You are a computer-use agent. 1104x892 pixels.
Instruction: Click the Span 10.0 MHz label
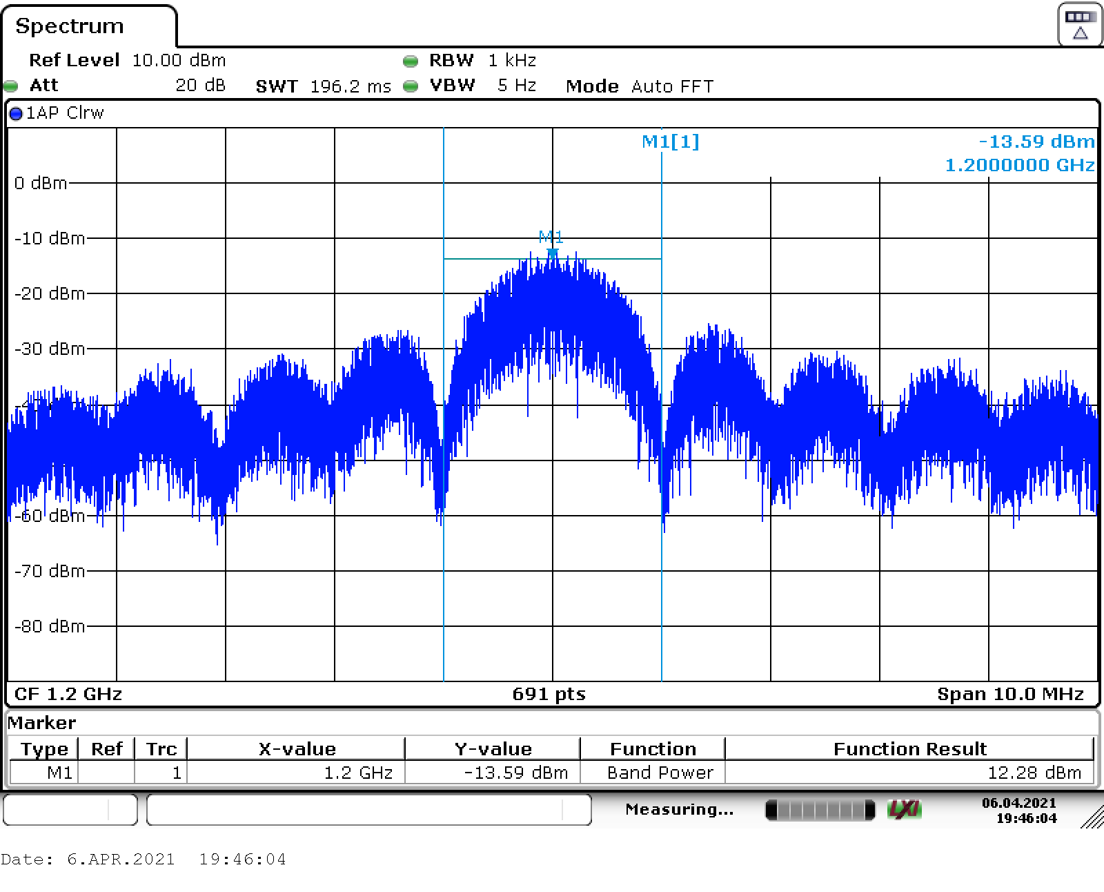[1009, 694]
